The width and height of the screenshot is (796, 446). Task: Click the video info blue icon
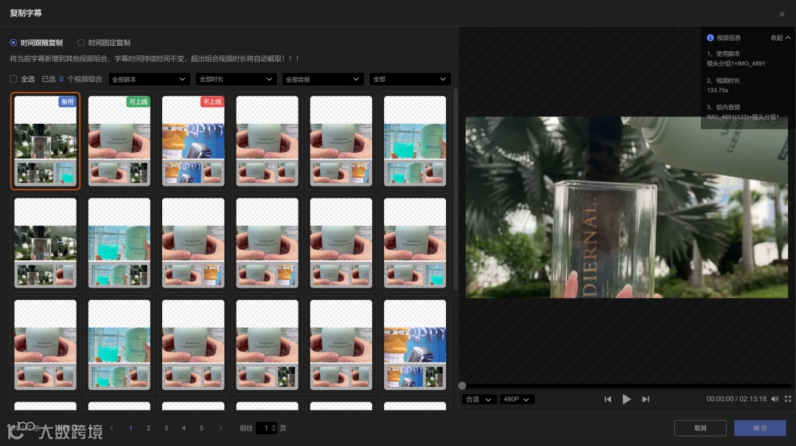pyautogui.click(x=711, y=38)
